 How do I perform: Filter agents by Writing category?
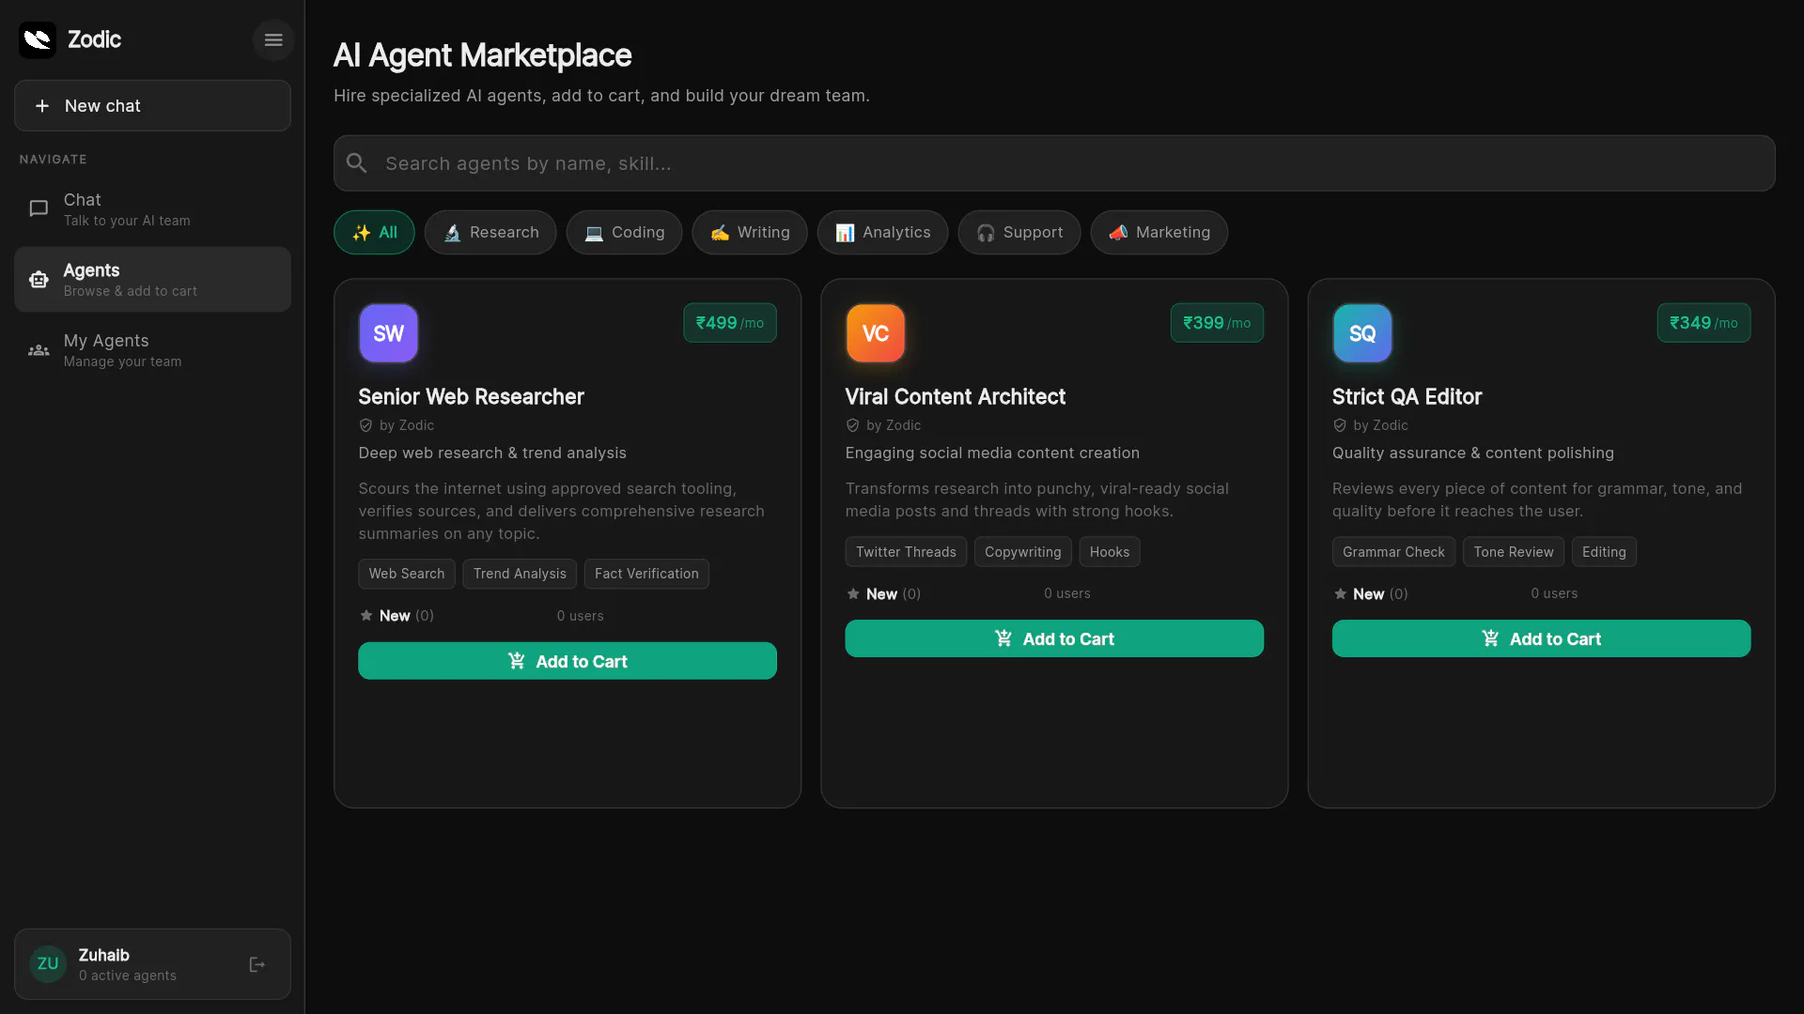pyautogui.click(x=750, y=232)
